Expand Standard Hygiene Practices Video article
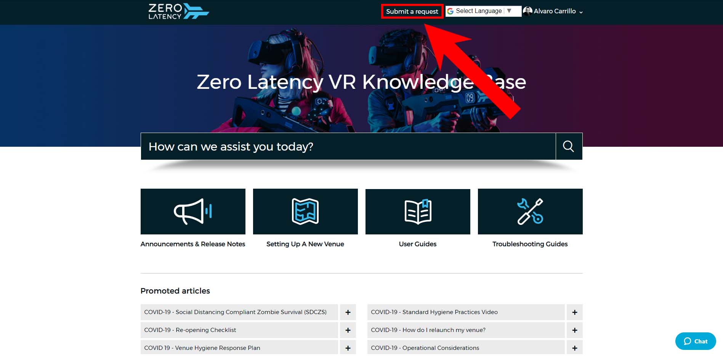723x356 pixels. (x=575, y=312)
